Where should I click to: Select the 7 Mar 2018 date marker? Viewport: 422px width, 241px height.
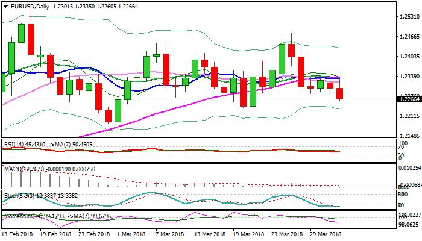tap(166, 234)
